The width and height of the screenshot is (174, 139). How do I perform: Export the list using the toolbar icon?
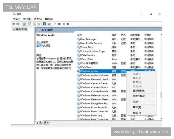tap(39, 24)
